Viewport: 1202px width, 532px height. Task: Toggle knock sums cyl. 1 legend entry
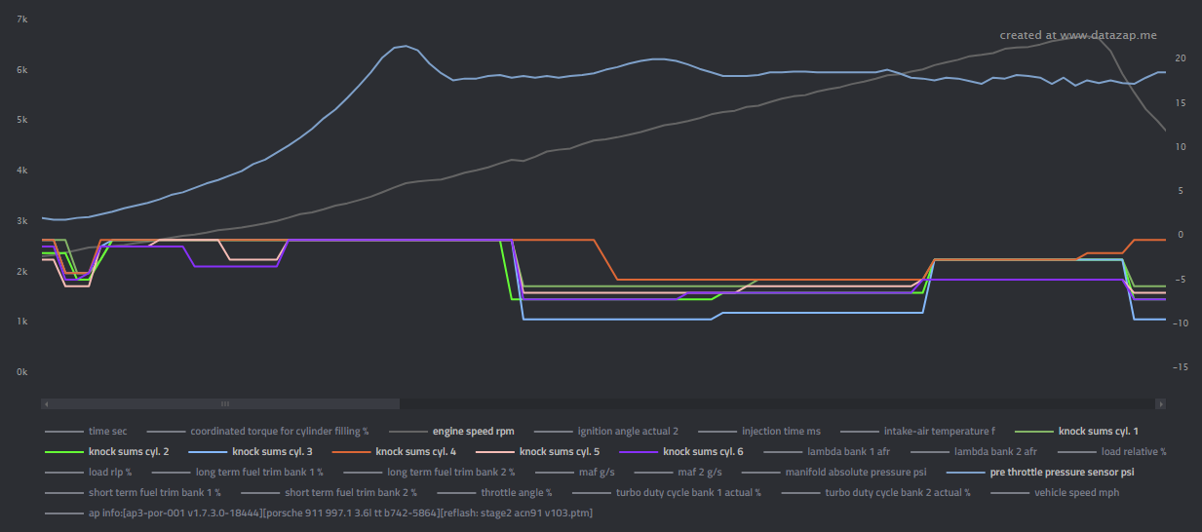[1098, 431]
